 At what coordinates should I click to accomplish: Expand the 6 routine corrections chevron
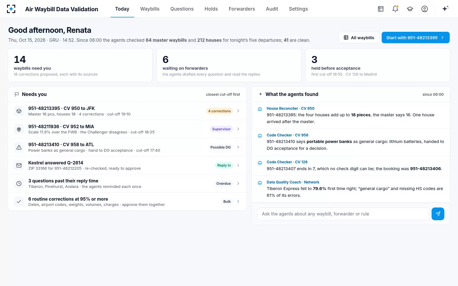[x=238, y=201]
